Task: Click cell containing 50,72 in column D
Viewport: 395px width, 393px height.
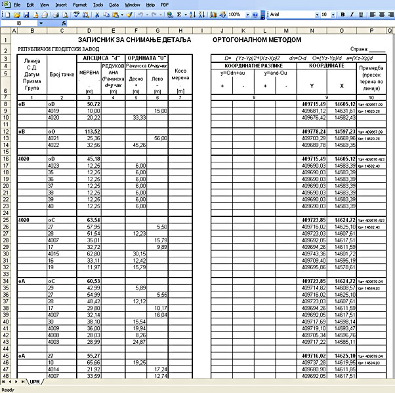Action: click(89, 104)
